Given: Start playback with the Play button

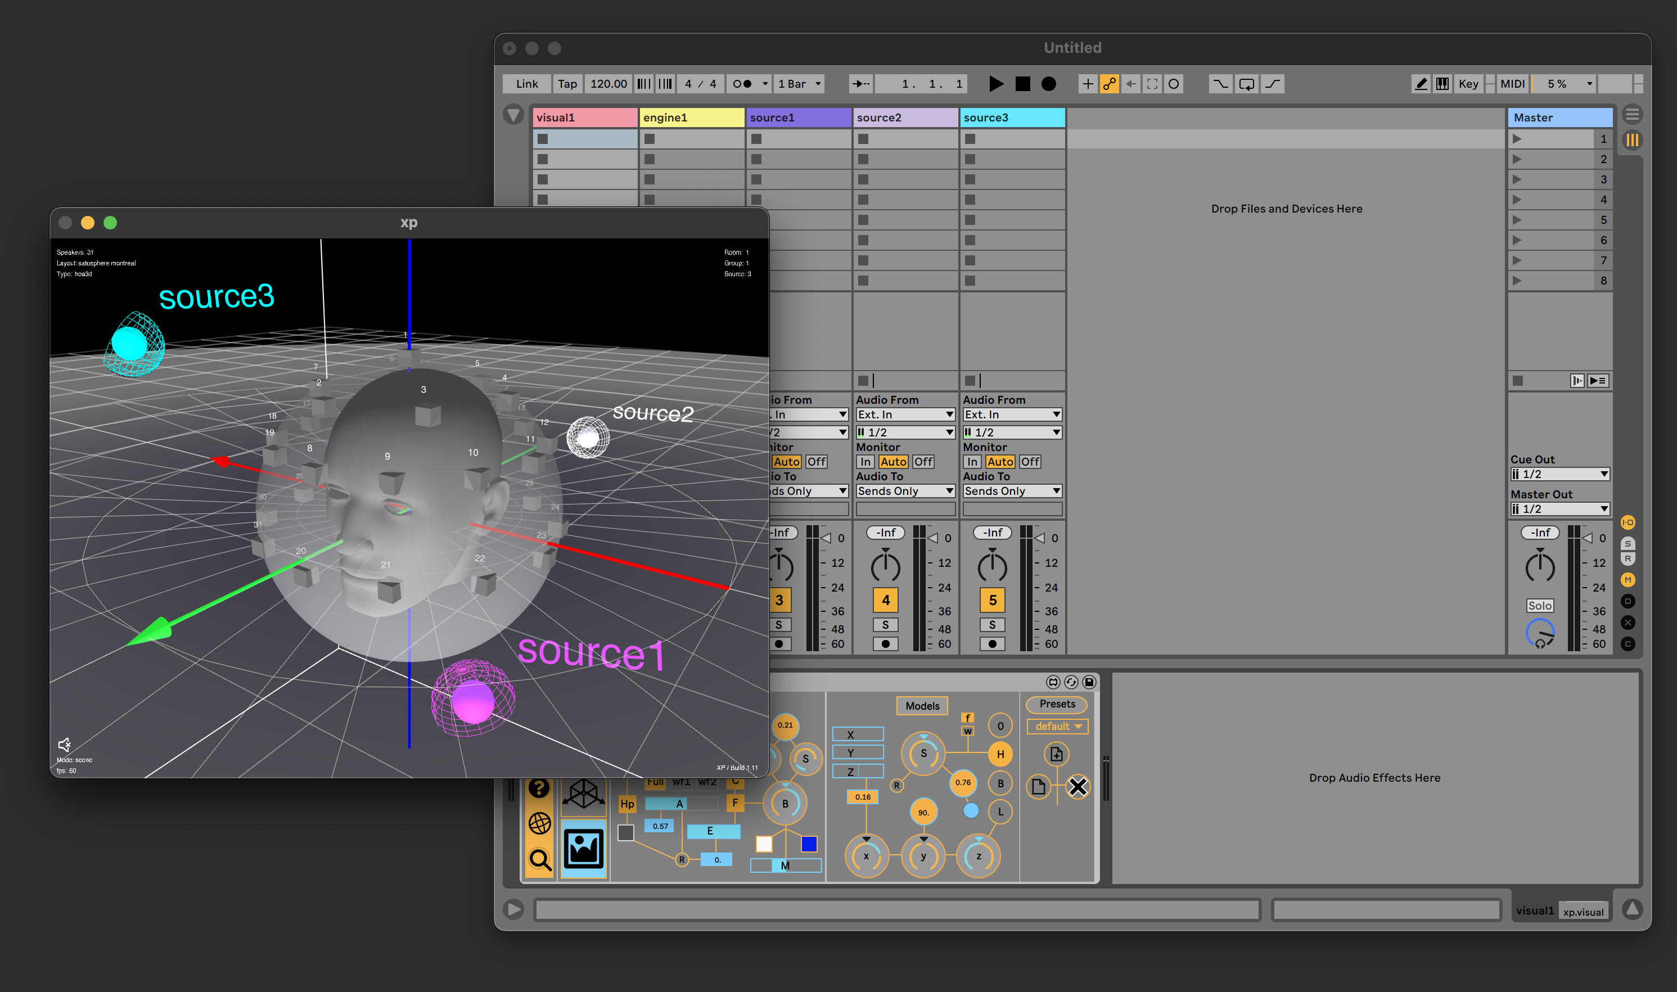Looking at the screenshot, I should [995, 84].
